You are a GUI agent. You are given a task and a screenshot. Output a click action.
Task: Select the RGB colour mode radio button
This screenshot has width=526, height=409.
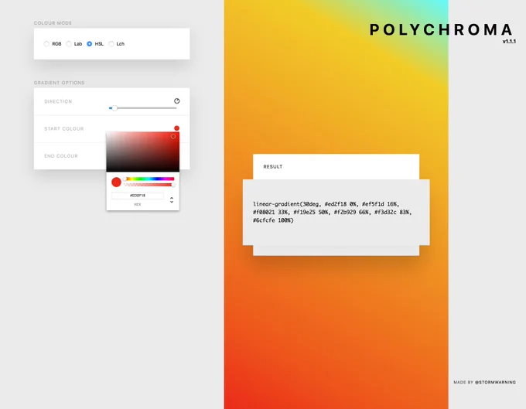(x=46, y=44)
